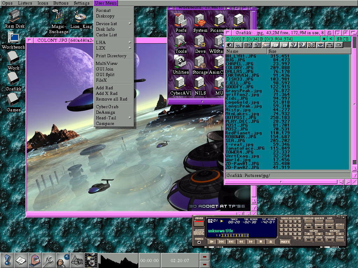Click the yin-yang icon in lister toolbar
The height and width of the screenshot is (268, 358).
pyautogui.click(x=230, y=45)
